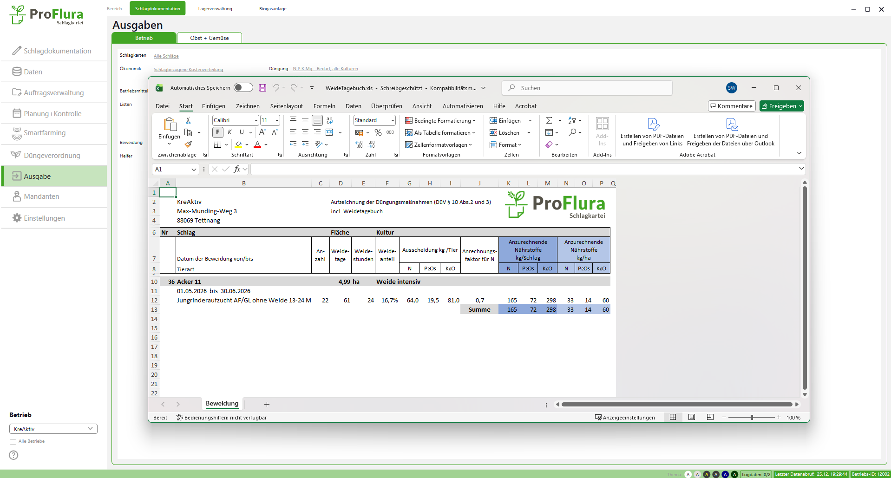Image resolution: width=891 pixels, height=478 pixels.
Task: Open the Formeln ribbon tab
Action: 324,106
